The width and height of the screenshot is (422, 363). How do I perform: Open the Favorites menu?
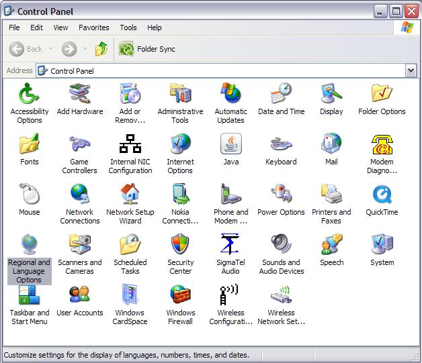(x=93, y=28)
